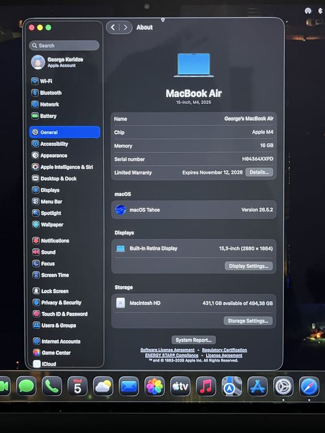Viewport: 325px width, 433px height.
Task: Open Privacy & Security settings
Action: pos(57,302)
